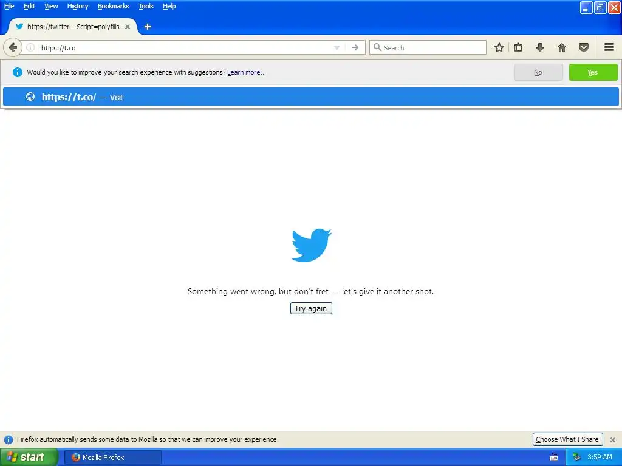Click Try again button
The width and height of the screenshot is (622, 466).
pos(311,308)
